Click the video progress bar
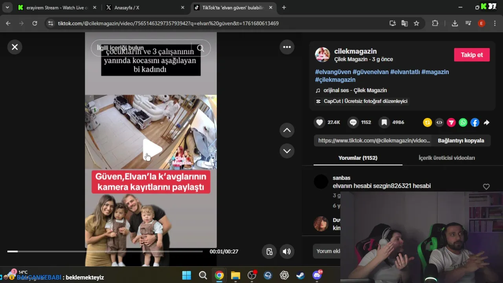 click(x=105, y=251)
